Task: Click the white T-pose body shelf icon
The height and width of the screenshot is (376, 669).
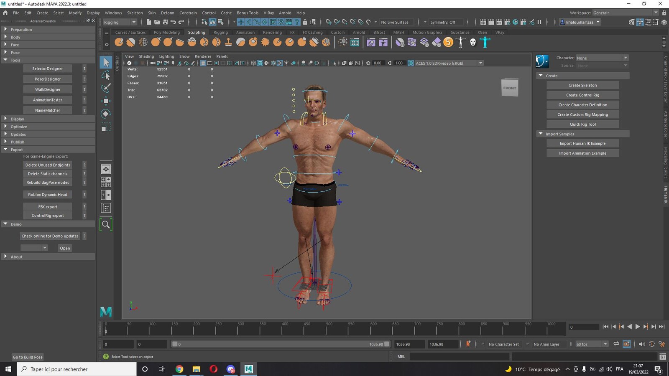Action: pos(460,42)
